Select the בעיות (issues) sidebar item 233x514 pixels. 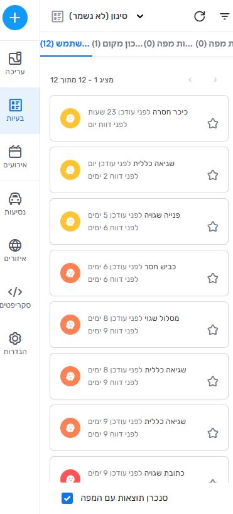(19, 111)
